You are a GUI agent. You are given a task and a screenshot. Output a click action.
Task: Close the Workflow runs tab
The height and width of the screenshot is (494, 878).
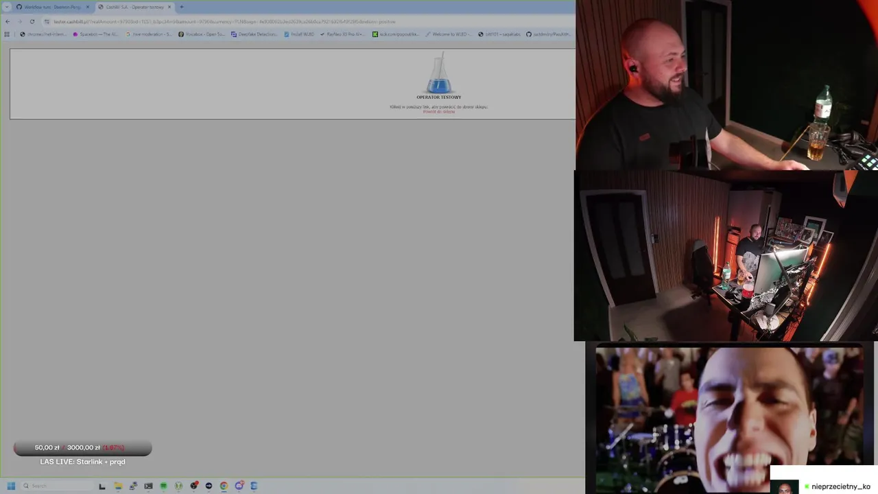click(x=87, y=7)
